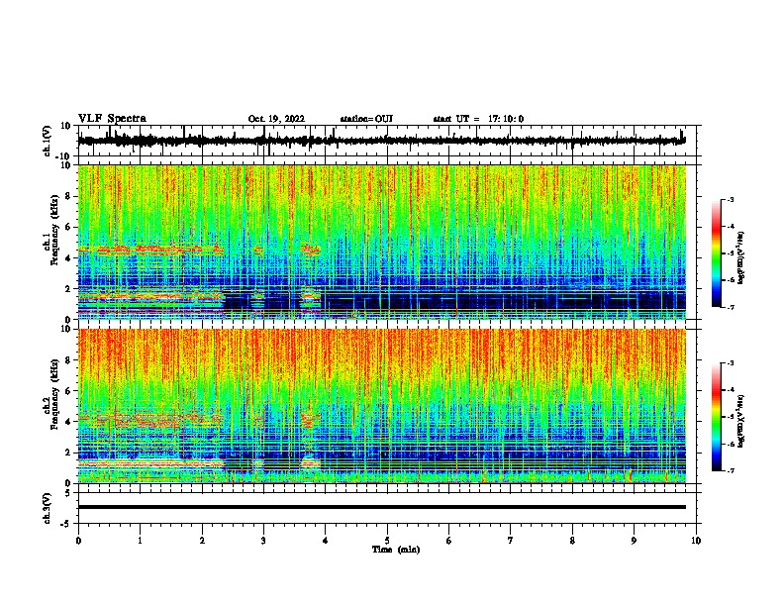
Task: Click the time-axis tick label "9"
Action: 634,541
